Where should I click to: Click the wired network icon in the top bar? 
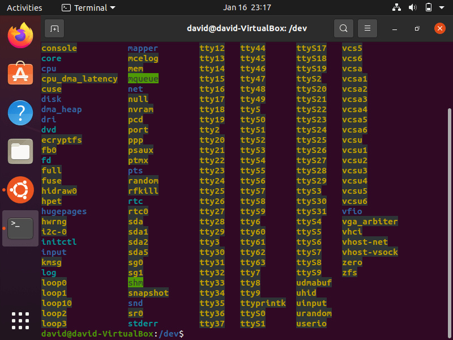pyautogui.click(x=396, y=8)
